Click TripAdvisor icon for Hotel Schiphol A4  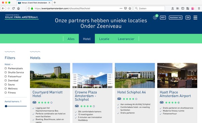[x=119, y=99]
